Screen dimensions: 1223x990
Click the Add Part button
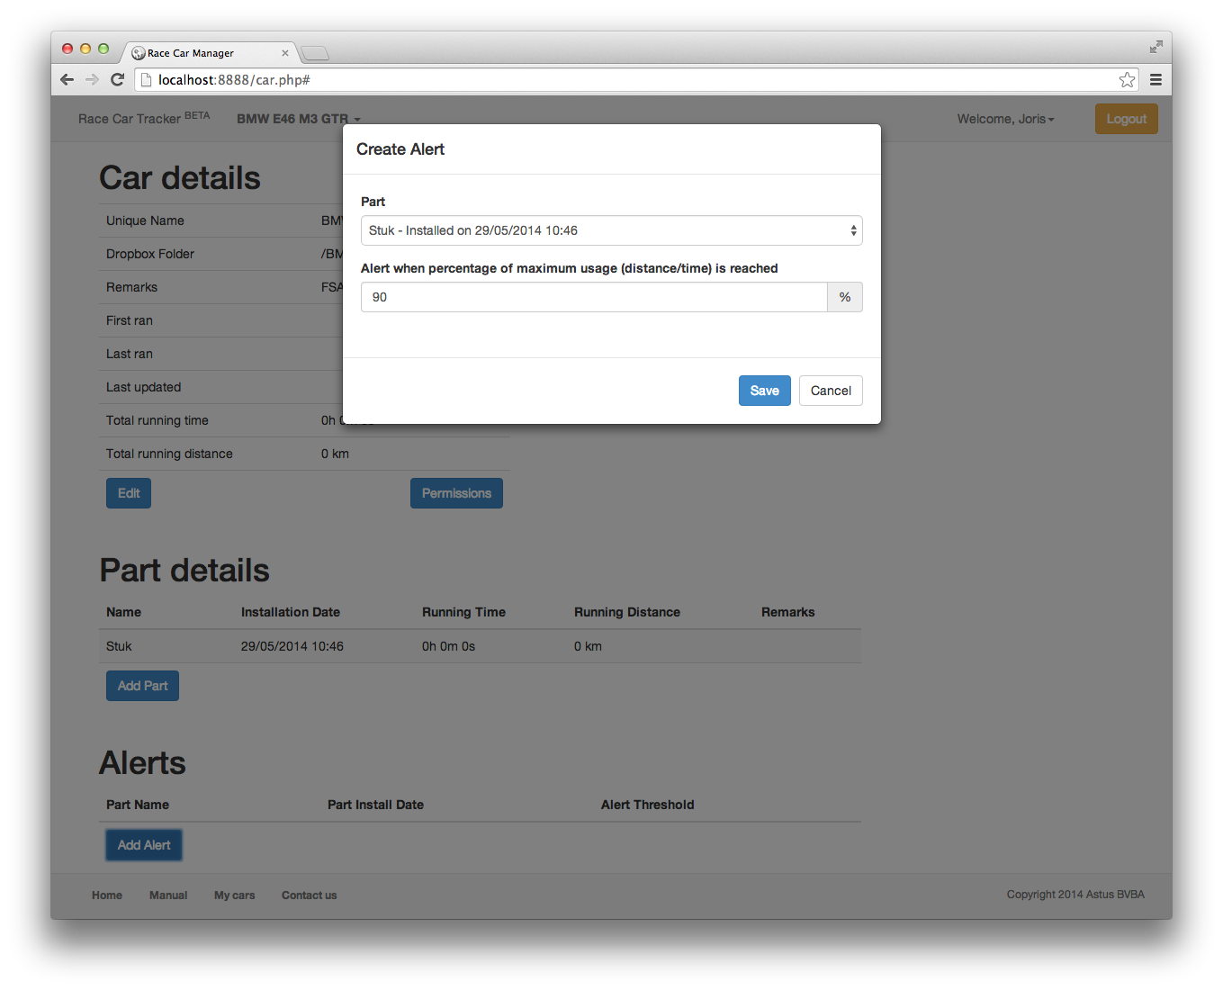tap(142, 686)
